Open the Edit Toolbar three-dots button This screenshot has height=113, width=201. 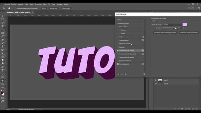pos(3,87)
